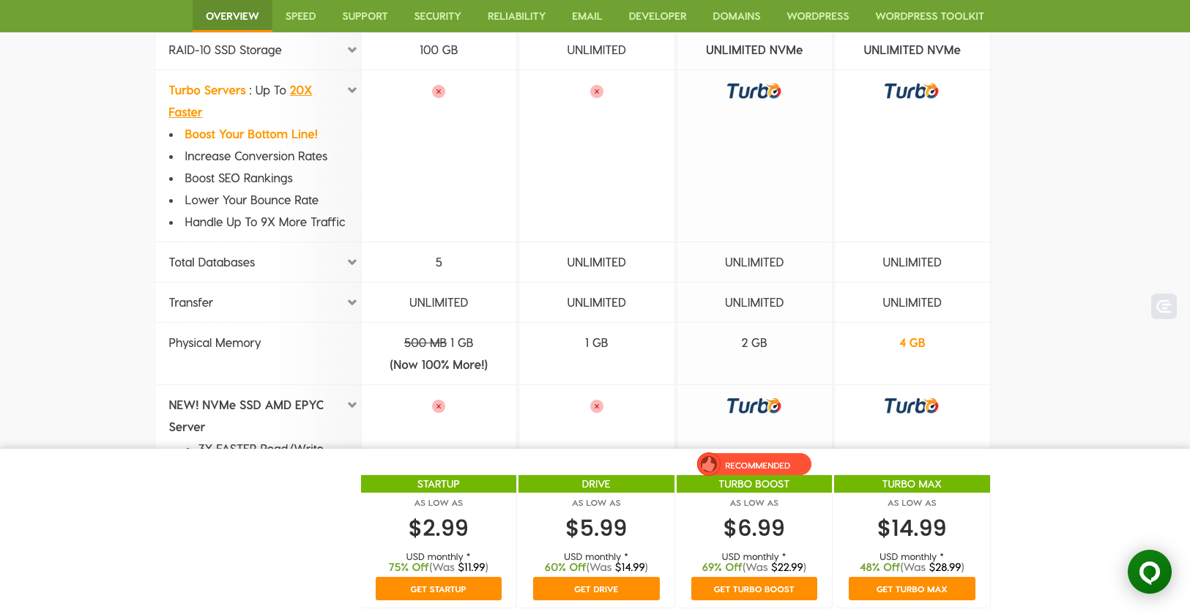The image size is (1190, 612).
Task: Go to the Security tab
Action: [437, 16]
